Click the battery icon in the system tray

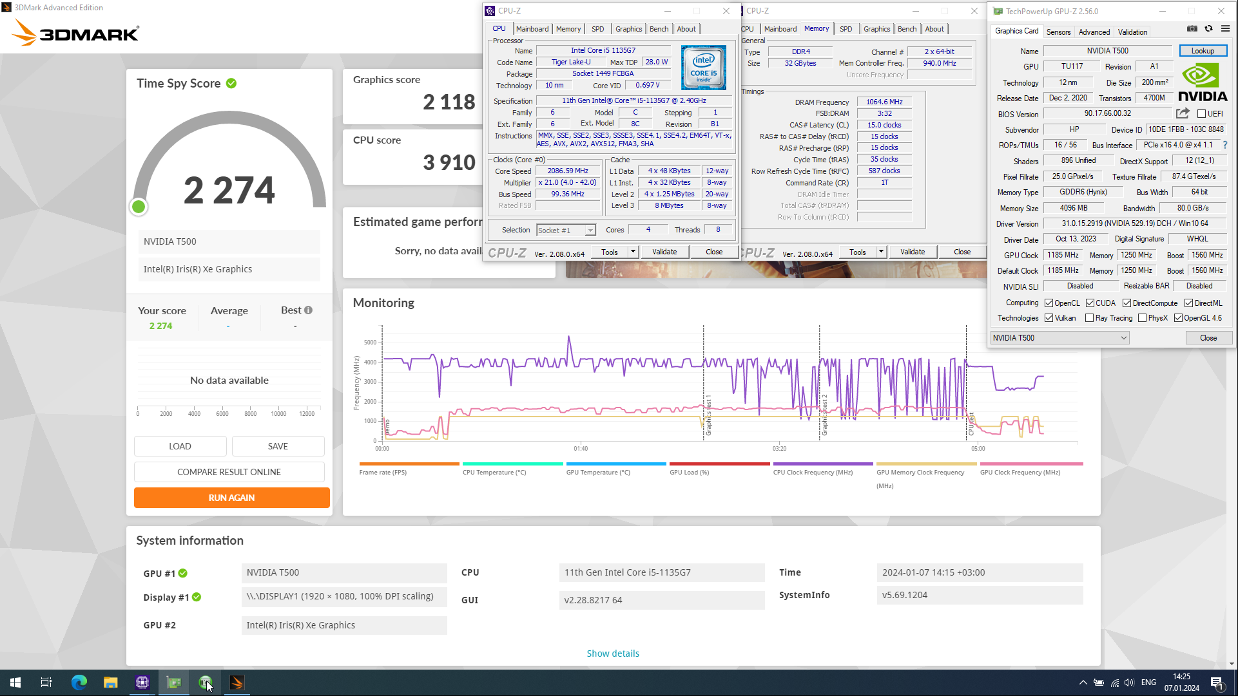point(1099,682)
